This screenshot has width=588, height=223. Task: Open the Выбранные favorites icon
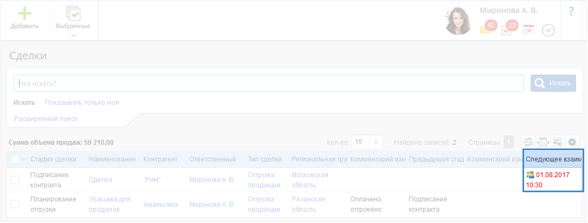coord(73,13)
